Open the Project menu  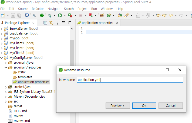pyautogui.click(x=82, y=9)
